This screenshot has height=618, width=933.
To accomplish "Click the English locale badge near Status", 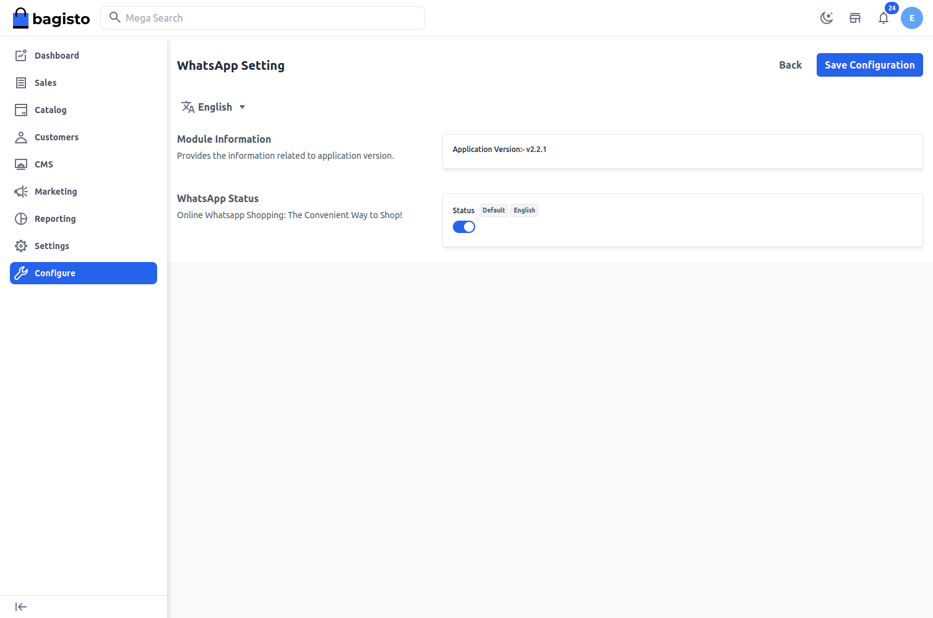I will [525, 210].
